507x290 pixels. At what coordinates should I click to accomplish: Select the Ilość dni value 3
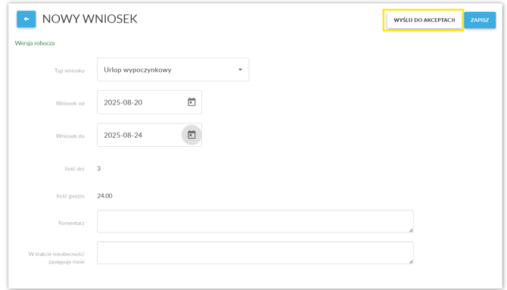pos(99,168)
